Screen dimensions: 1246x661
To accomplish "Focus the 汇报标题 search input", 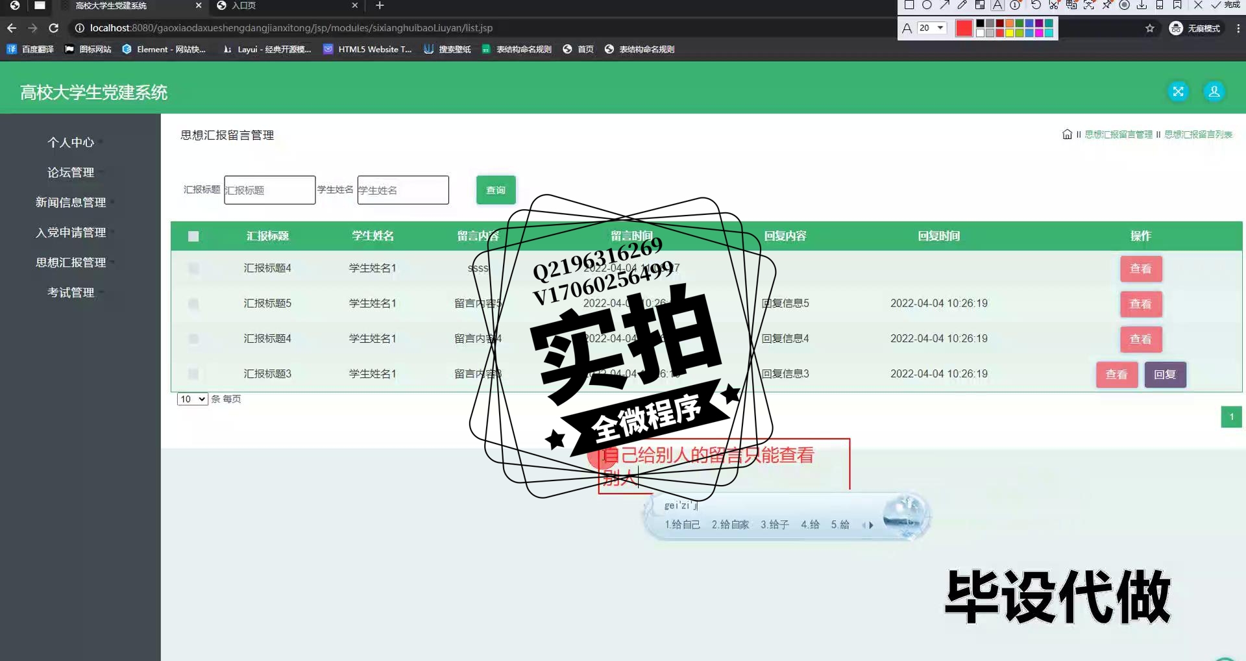I will (269, 190).
